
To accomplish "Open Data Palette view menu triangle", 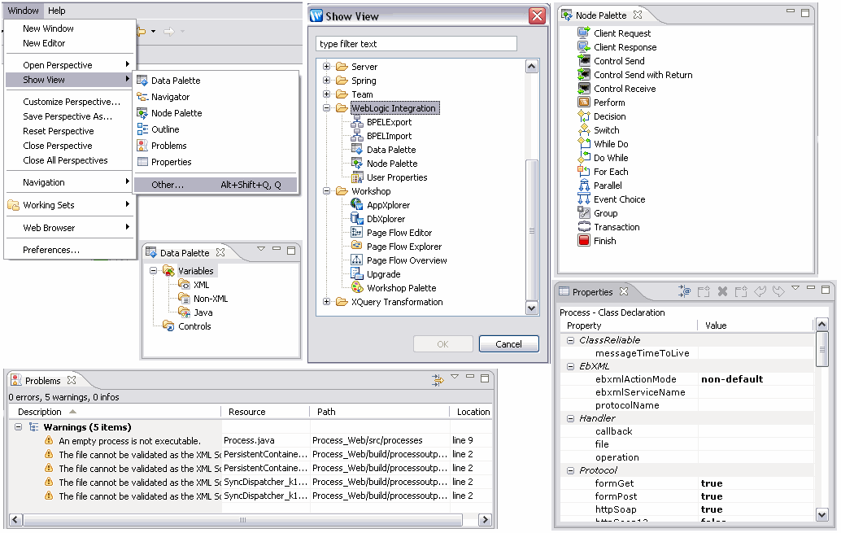I will point(260,248).
